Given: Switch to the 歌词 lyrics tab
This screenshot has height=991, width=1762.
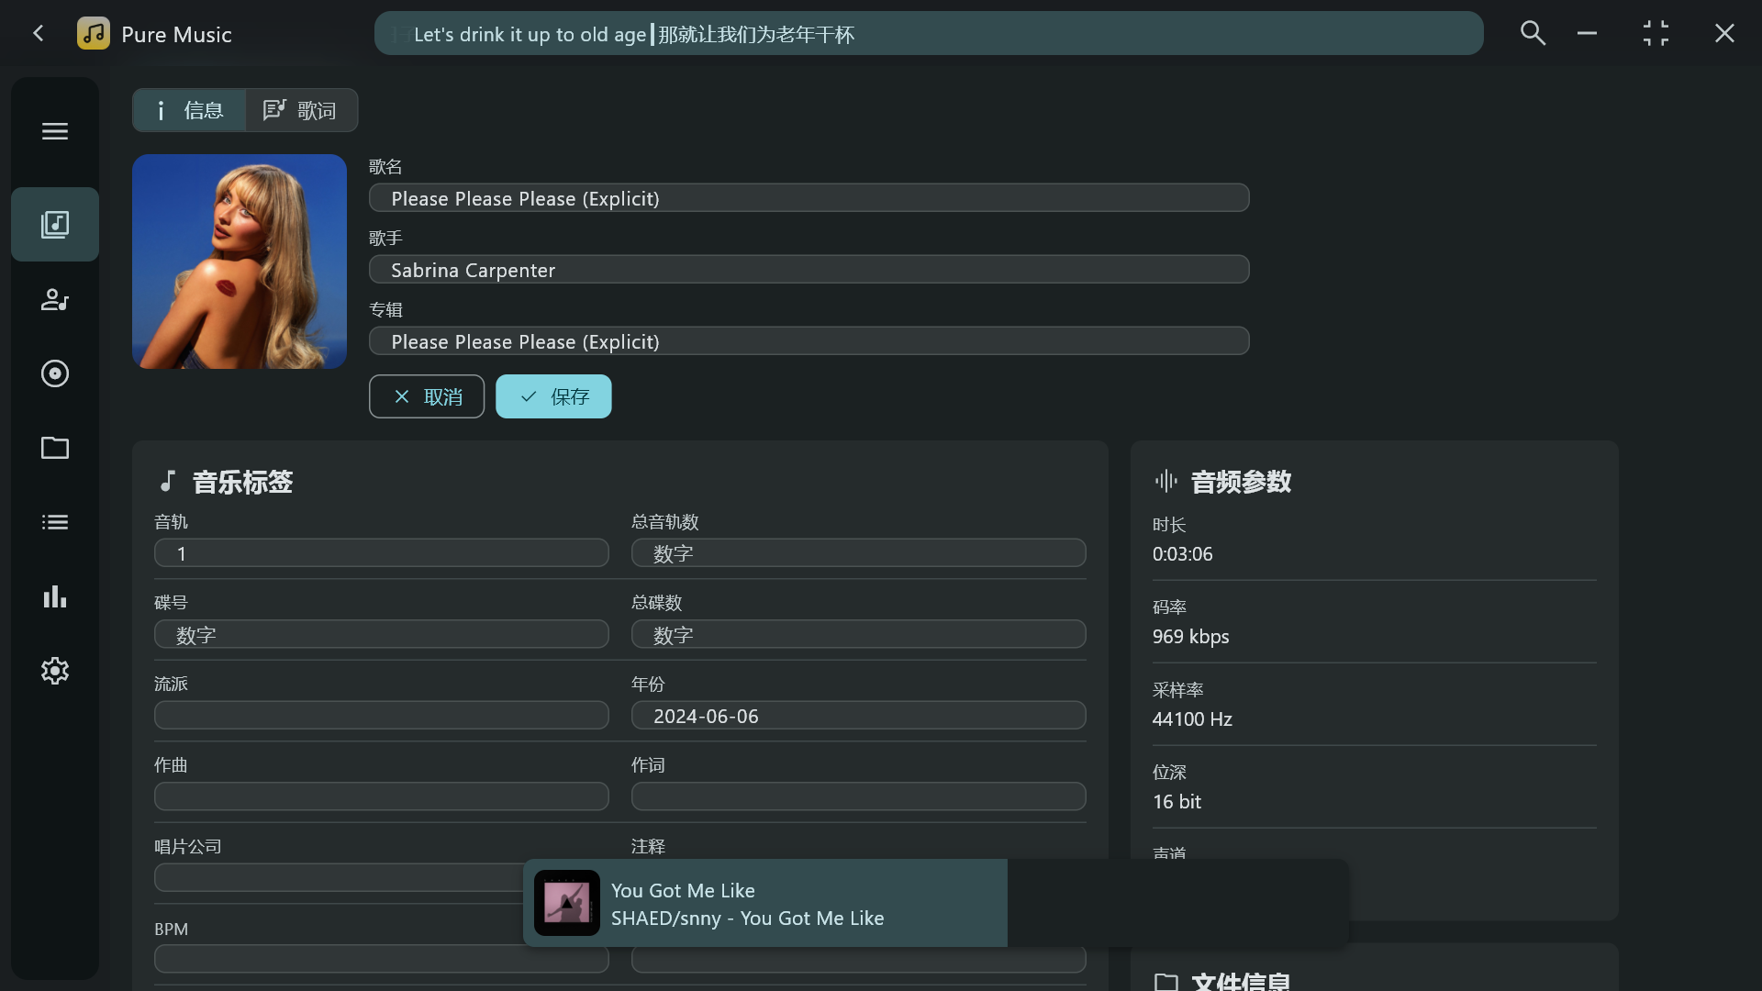Looking at the screenshot, I should click(x=301, y=110).
